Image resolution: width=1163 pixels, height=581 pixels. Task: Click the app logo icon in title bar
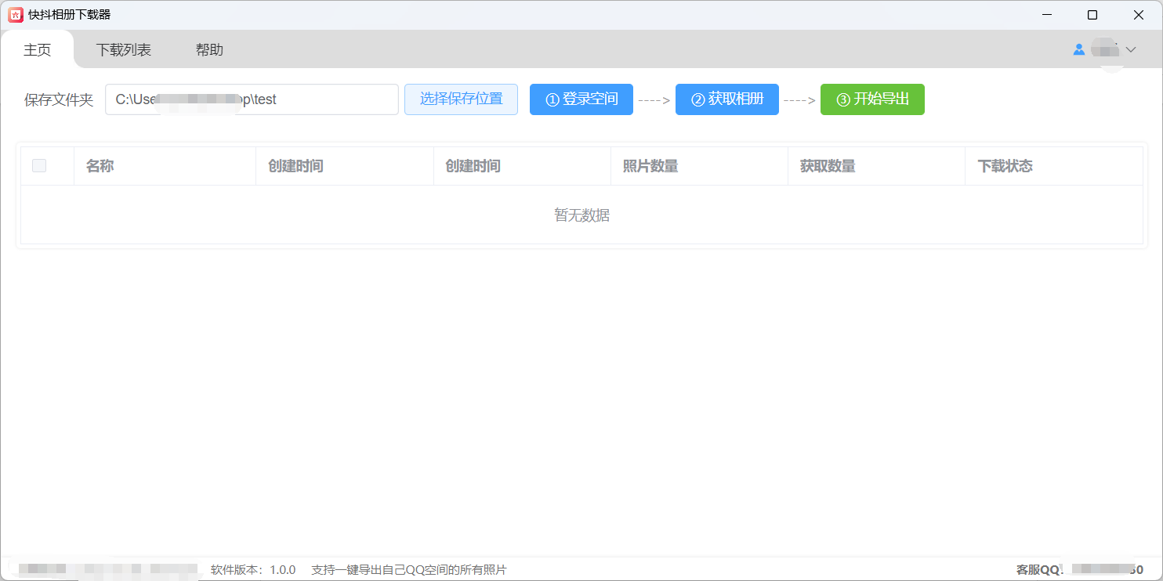tap(16, 15)
